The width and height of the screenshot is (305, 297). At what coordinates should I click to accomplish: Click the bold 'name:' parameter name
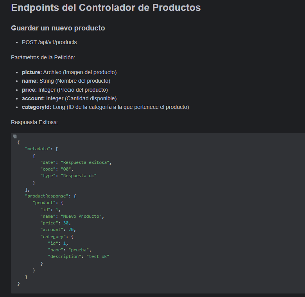[x=30, y=81]
